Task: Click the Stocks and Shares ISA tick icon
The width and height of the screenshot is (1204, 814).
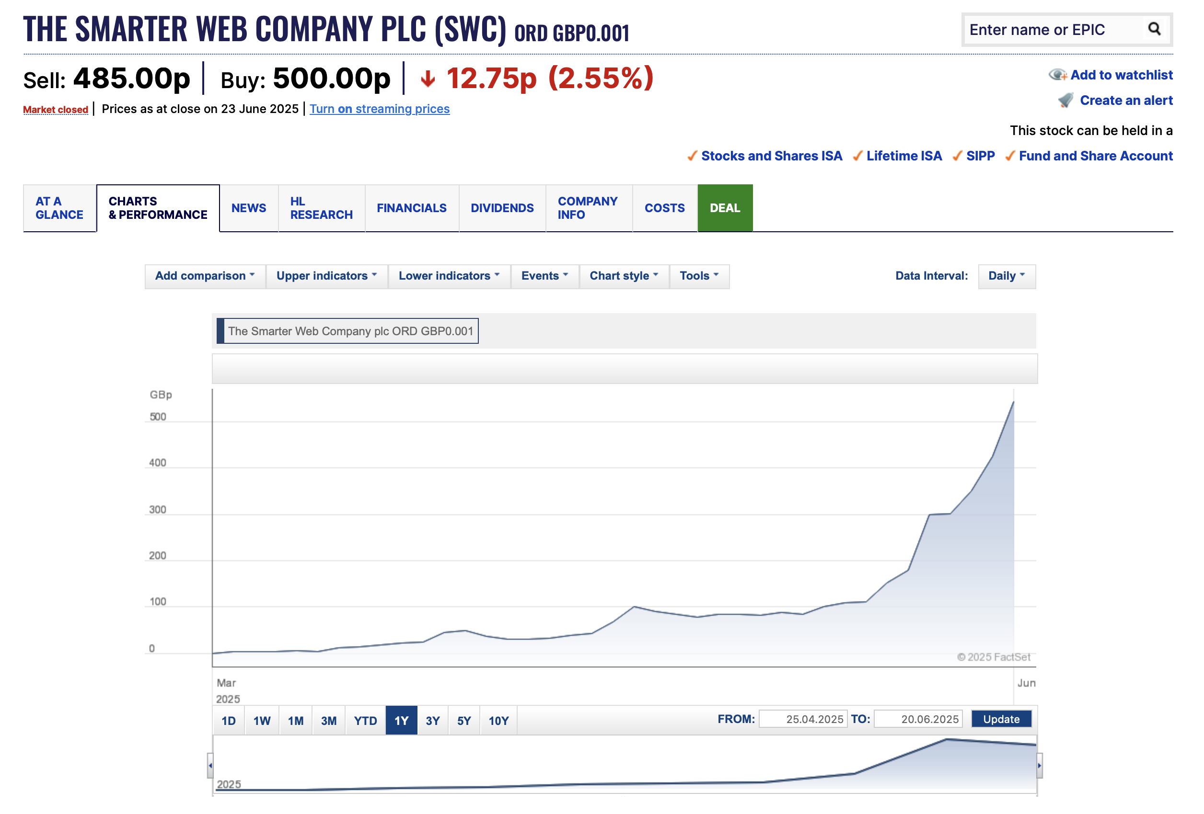Action: 692,156
